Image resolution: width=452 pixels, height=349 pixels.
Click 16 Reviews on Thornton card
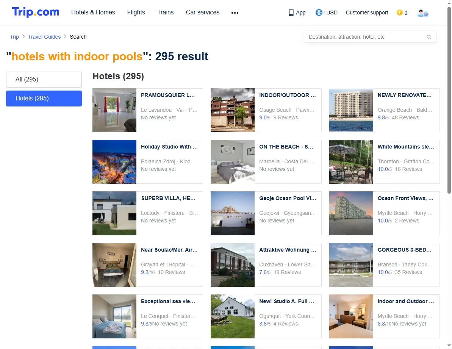click(408, 169)
